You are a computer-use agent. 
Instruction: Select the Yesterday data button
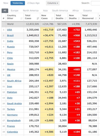click(x=18, y=3)
